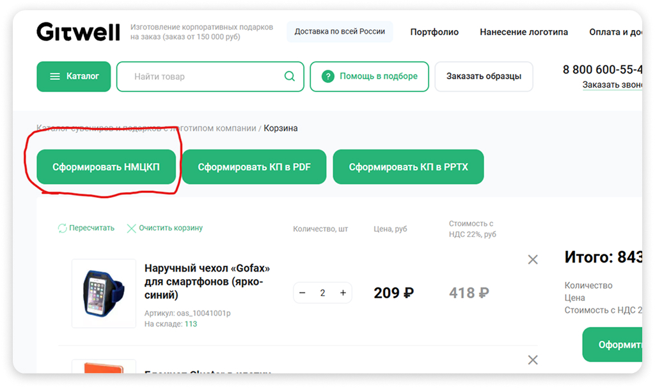The height and width of the screenshot is (389, 655).
Task: Increase Gofax case quantity with plus
Action: [x=343, y=293]
